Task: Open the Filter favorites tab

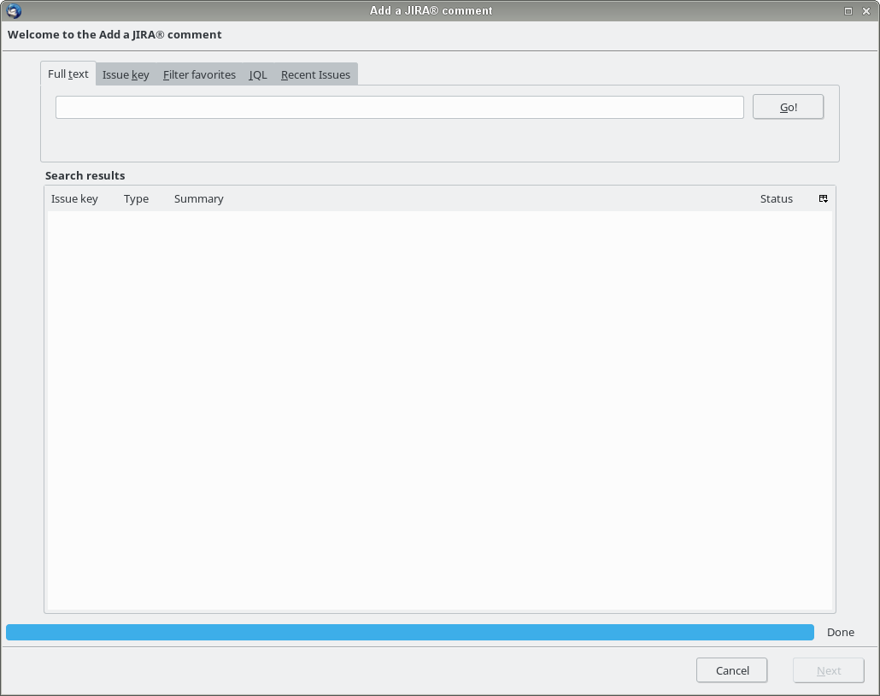Action: [199, 74]
